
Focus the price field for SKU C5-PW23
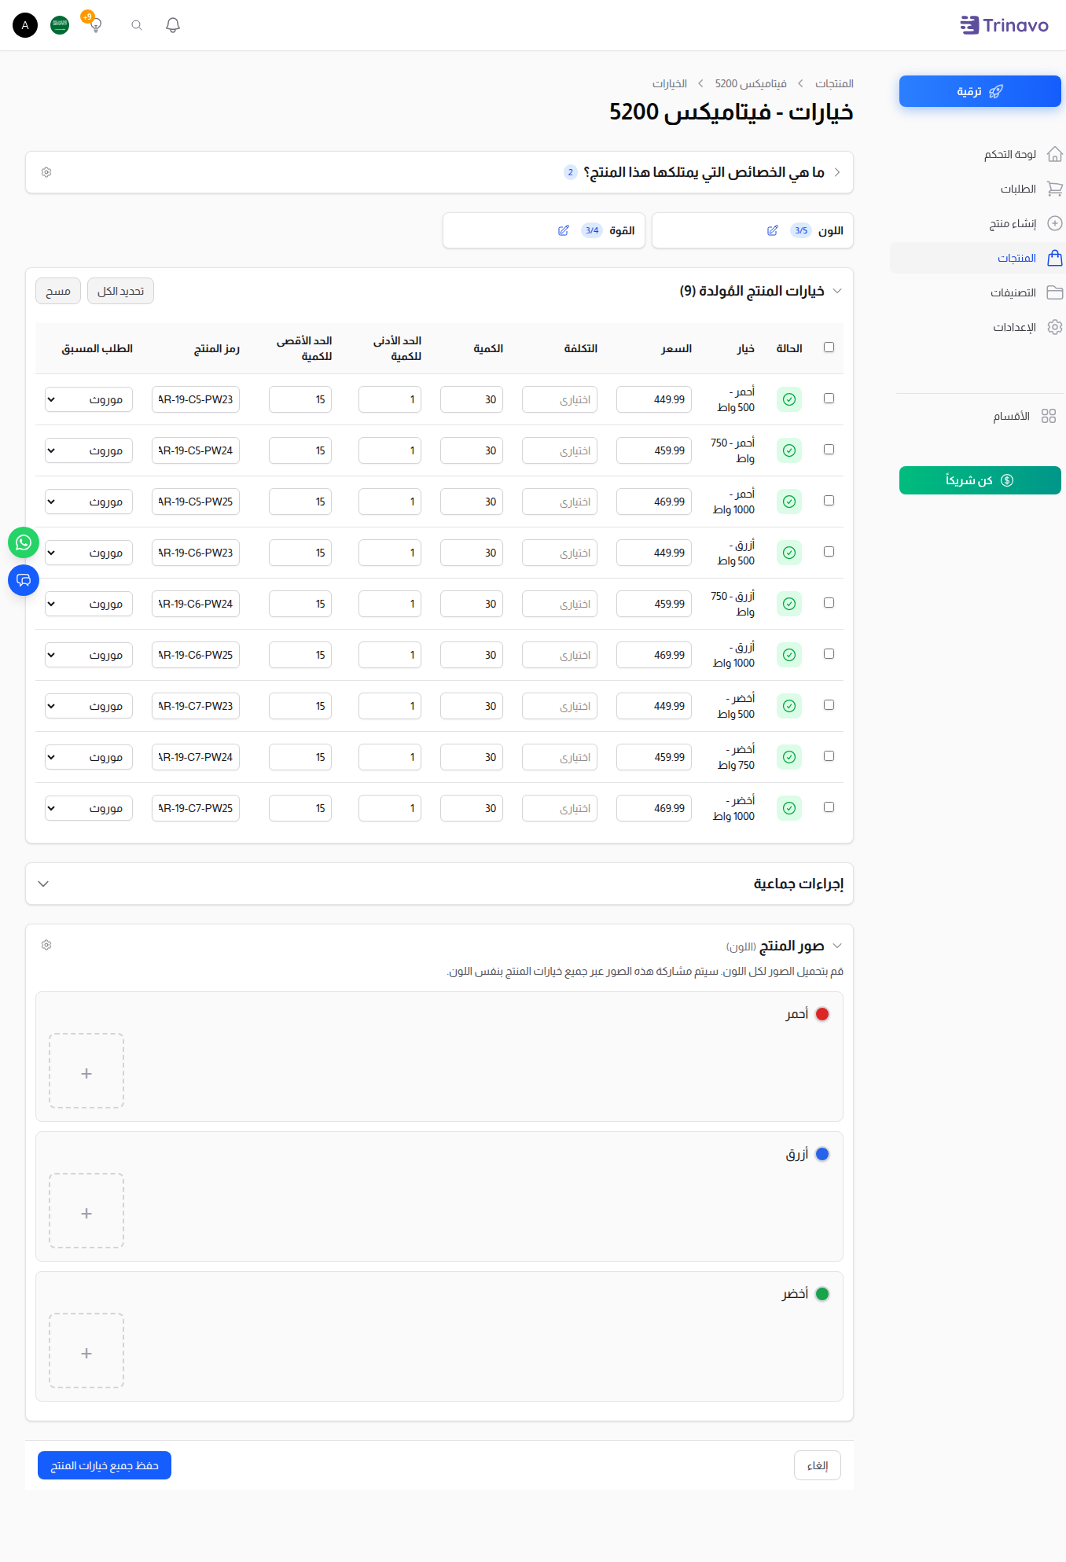(654, 399)
